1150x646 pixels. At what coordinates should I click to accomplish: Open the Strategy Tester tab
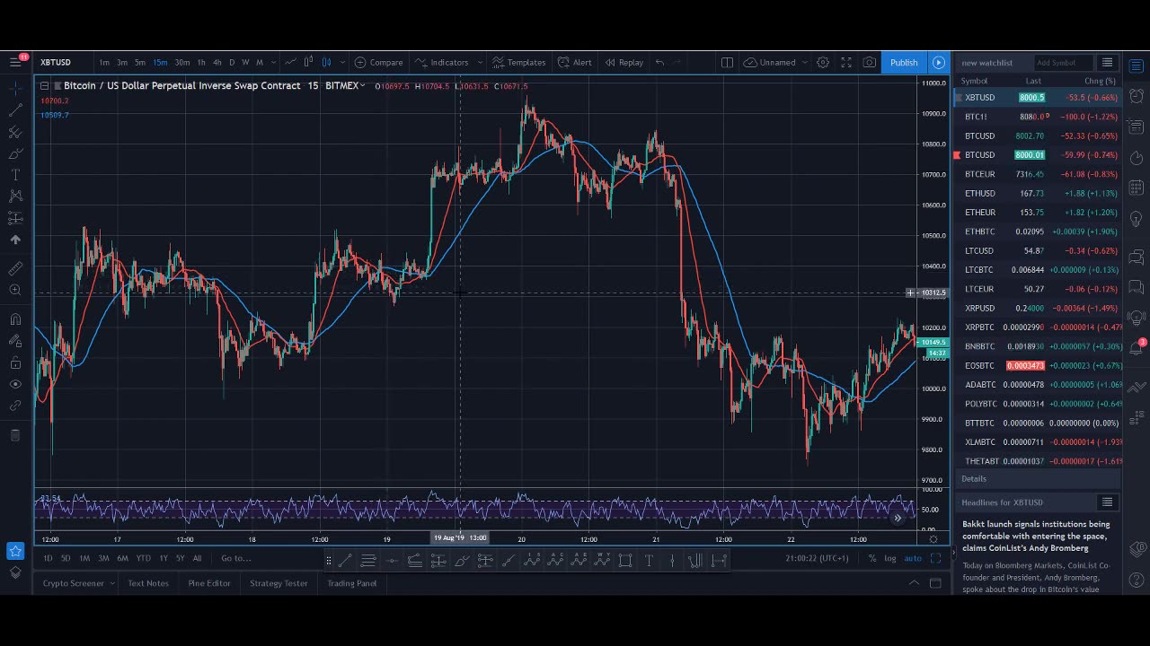coord(279,583)
